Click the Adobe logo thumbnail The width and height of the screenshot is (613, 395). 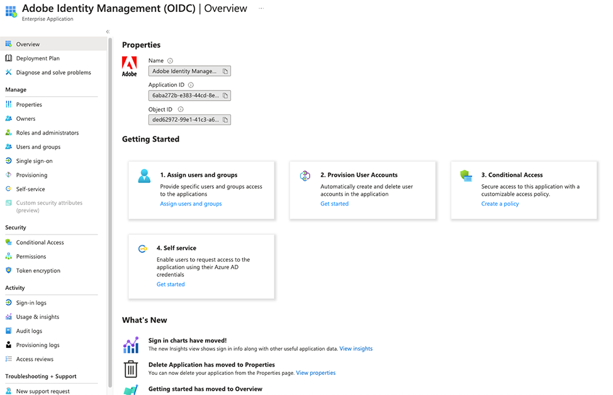(129, 66)
